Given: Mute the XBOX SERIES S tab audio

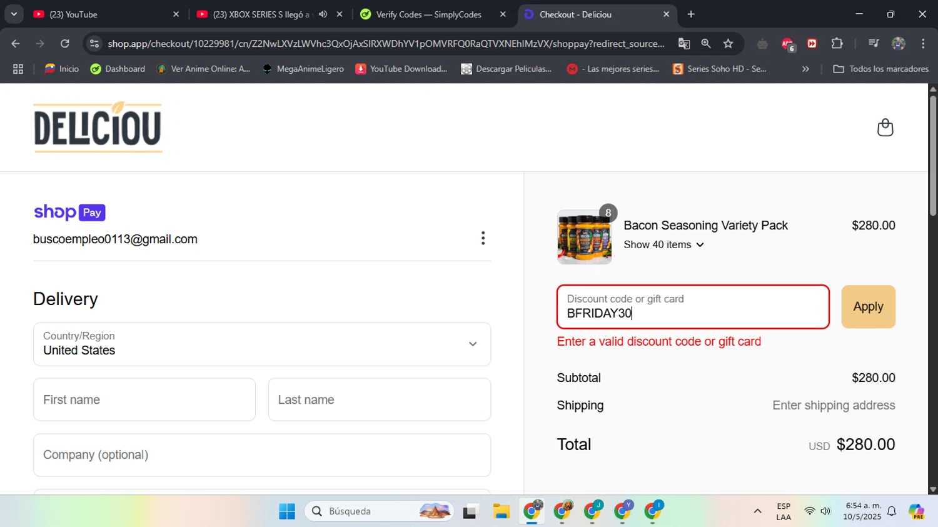Looking at the screenshot, I should tap(323, 14).
